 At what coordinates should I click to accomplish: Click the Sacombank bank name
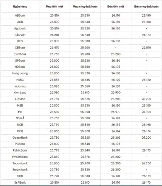pos(20,163)
